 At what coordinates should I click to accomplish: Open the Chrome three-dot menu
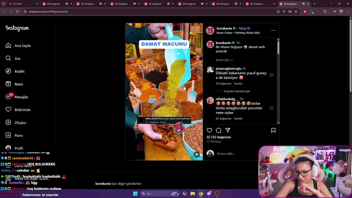(x=348, y=12)
